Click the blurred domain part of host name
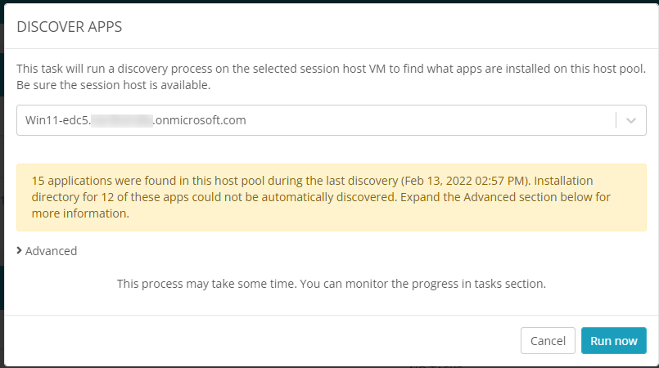The height and width of the screenshot is (368, 659). [x=122, y=120]
